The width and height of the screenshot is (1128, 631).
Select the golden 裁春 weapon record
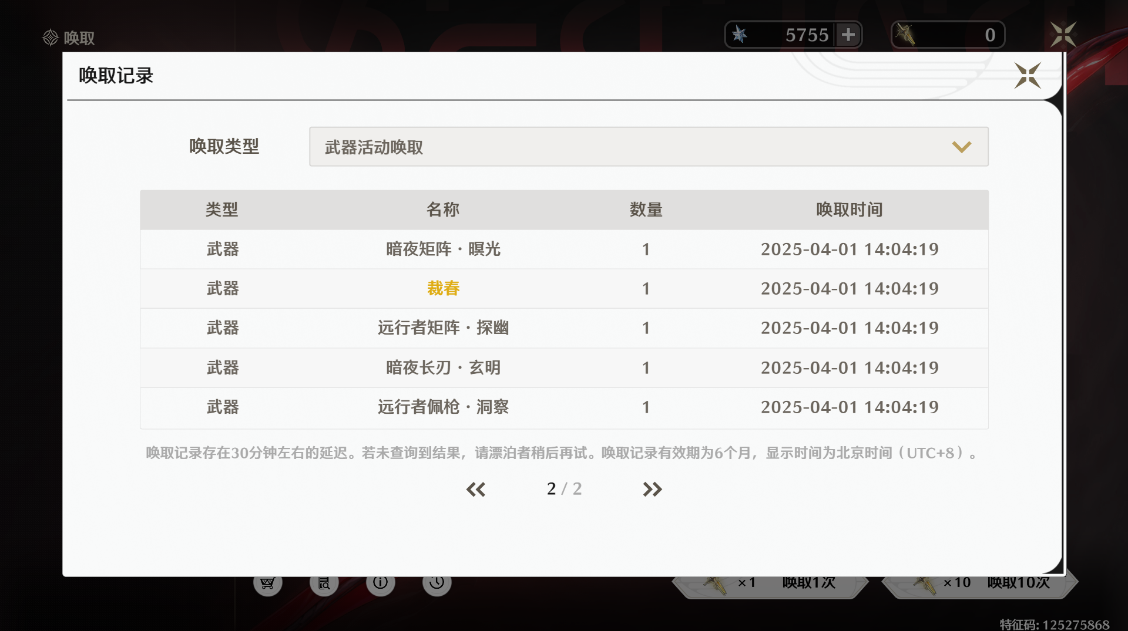(x=564, y=289)
